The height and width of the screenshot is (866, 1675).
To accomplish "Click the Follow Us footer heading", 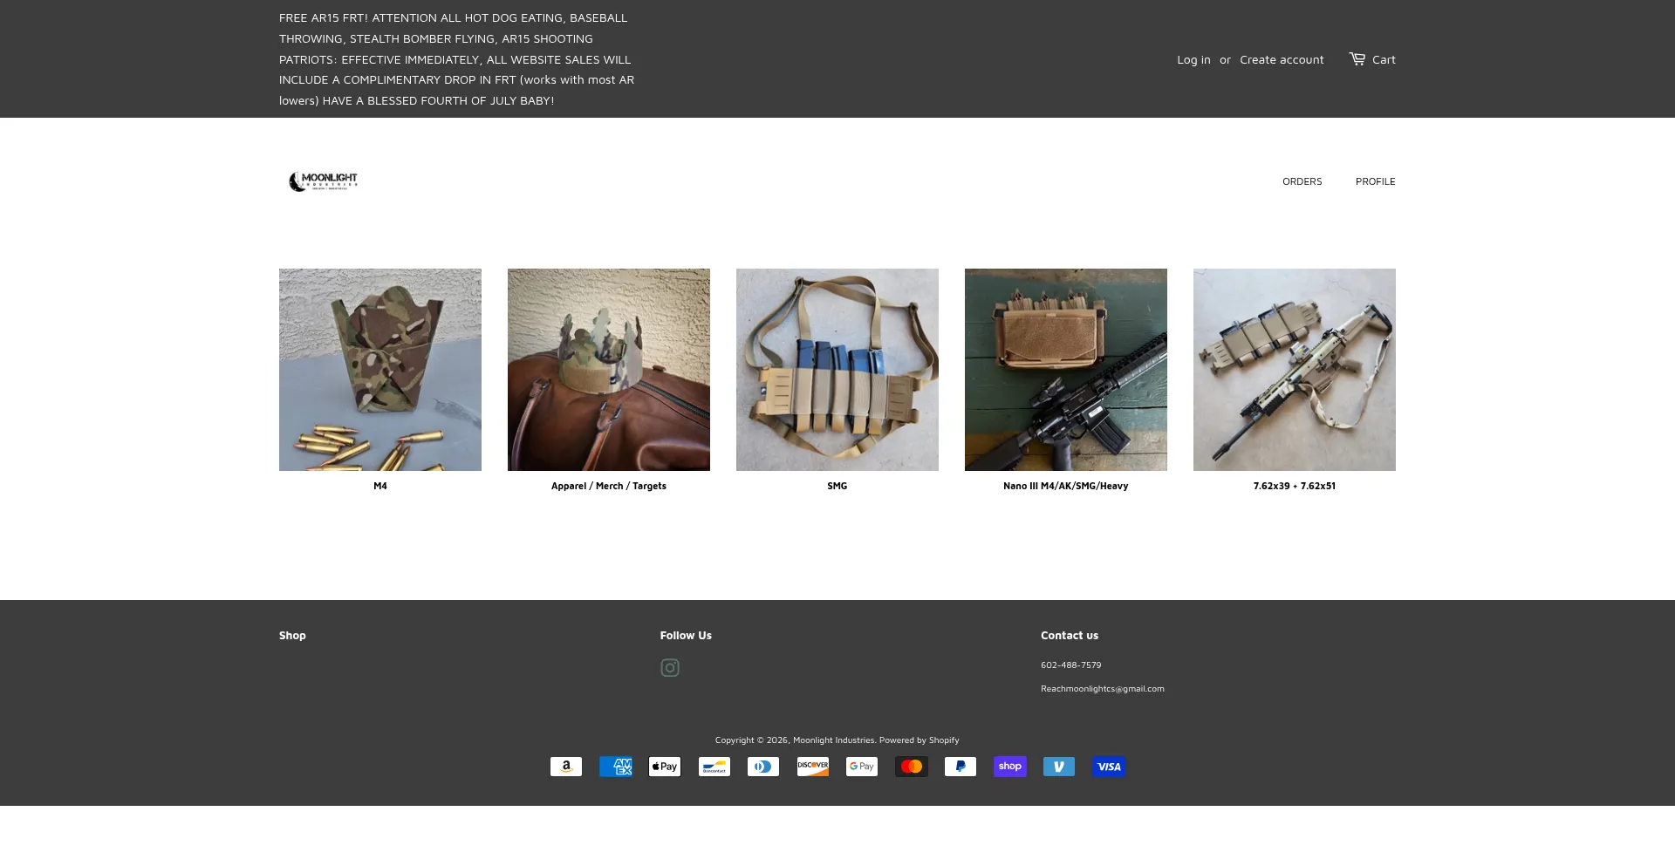I will pyautogui.click(x=686, y=636).
